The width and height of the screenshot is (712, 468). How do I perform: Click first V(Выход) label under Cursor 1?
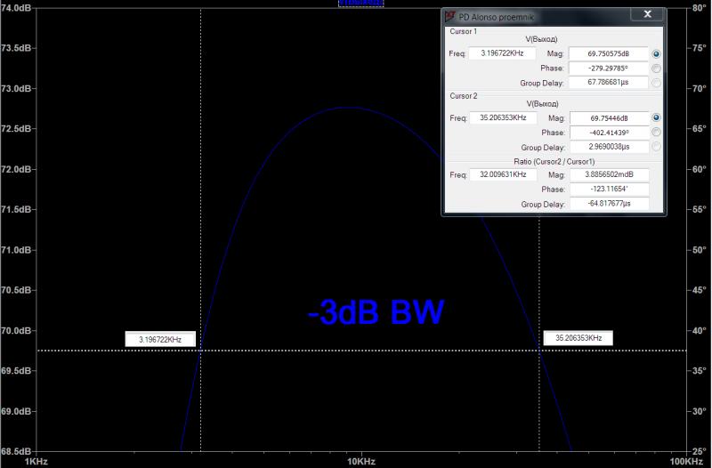click(x=541, y=39)
